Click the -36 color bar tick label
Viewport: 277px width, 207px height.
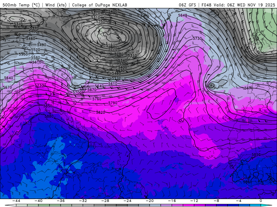pos(61,201)
